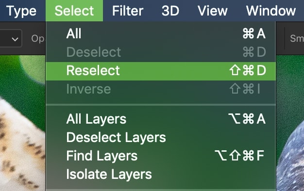The height and width of the screenshot is (191, 304).
Task: Open the Filter menu
Action: [x=128, y=11]
